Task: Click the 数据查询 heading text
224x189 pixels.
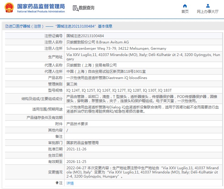Action: point(87,8)
